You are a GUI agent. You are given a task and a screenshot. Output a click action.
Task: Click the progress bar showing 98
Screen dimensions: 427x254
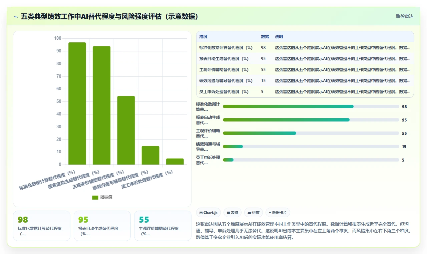point(311,106)
